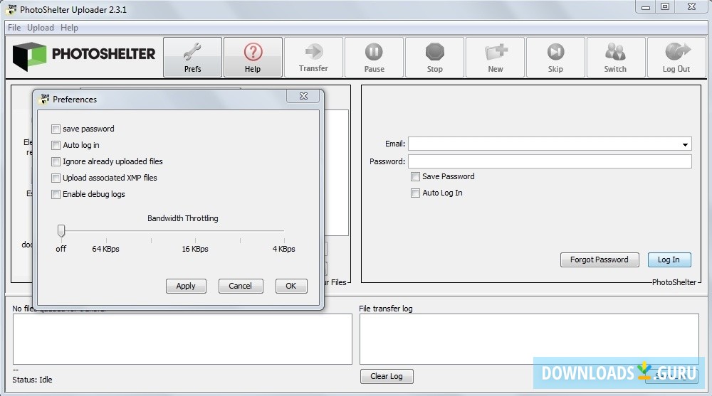Enable debug logs checkbox
Image resolution: width=712 pixels, height=396 pixels.
coord(56,195)
